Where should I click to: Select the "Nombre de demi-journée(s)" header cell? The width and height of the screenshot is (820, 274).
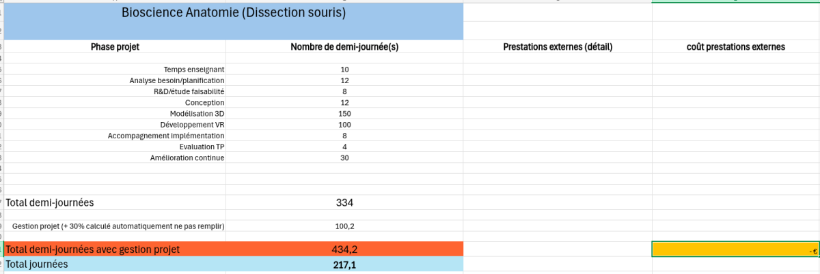[x=344, y=47]
